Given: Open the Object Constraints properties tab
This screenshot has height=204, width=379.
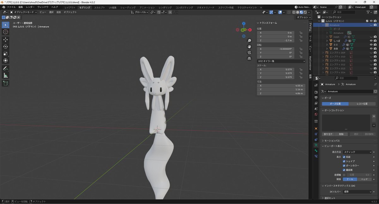Looking at the screenshot, I should tap(316, 140).
